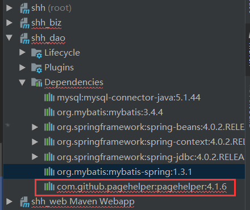Image resolution: width=250 pixels, height=210 pixels.
Task: Click the mysql-connector-java library icon
Action: [49, 98]
